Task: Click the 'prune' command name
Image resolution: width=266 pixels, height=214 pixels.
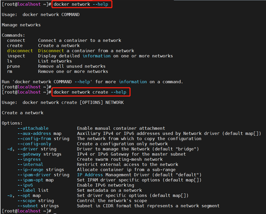Action: tap(13, 66)
